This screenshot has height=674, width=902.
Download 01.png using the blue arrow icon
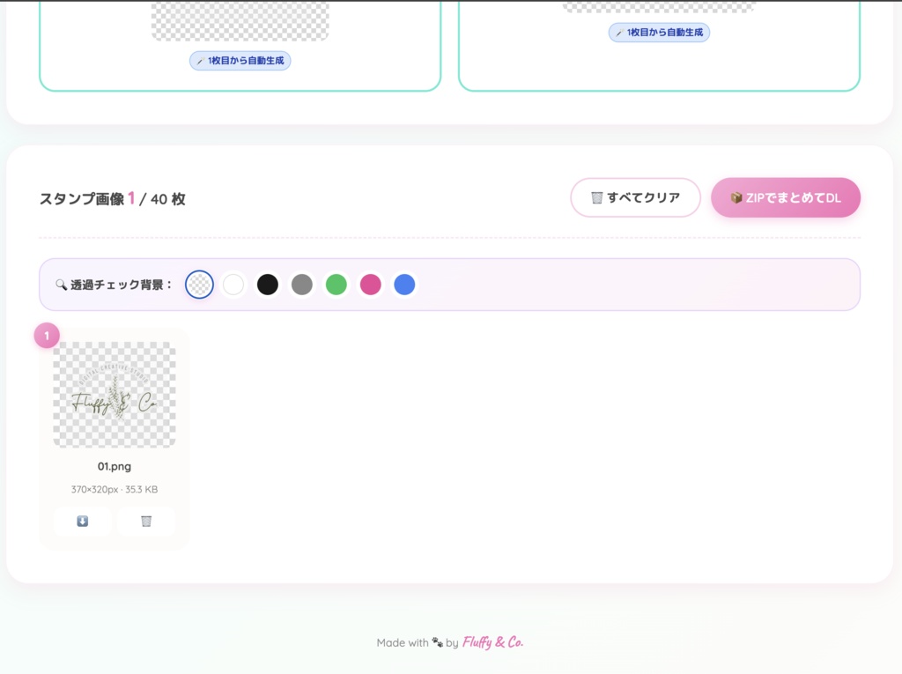point(82,521)
